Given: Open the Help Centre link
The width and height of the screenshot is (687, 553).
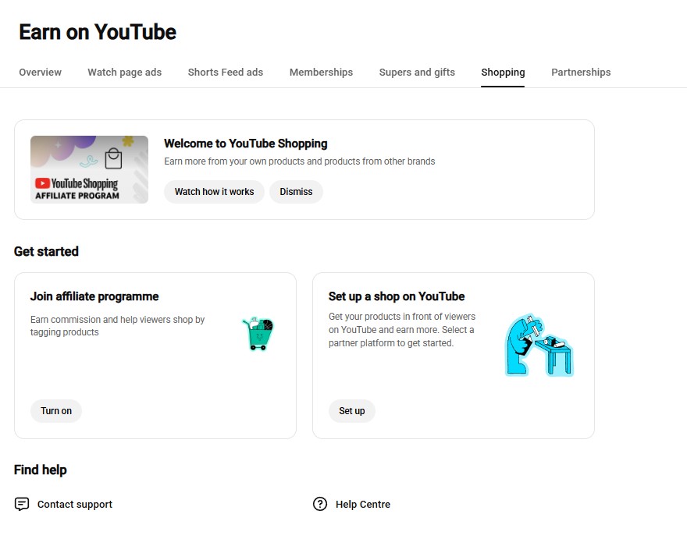Looking at the screenshot, I should point(363,504).
